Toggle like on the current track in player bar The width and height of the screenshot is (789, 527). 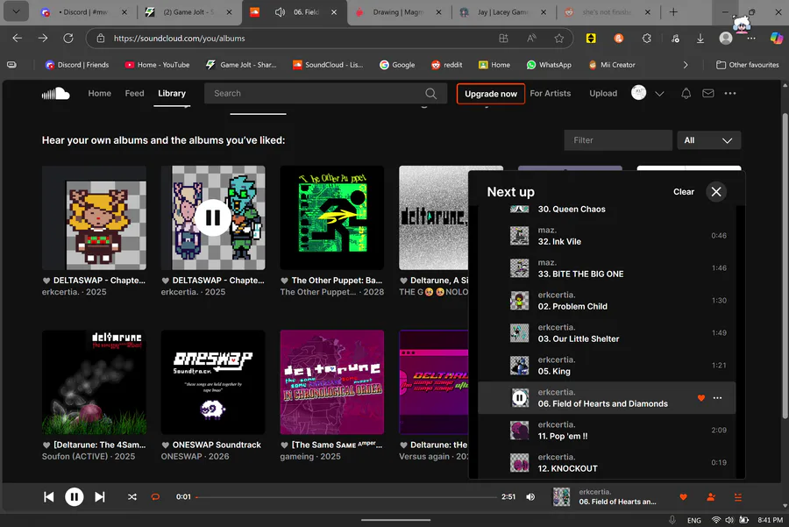[683, 497]
